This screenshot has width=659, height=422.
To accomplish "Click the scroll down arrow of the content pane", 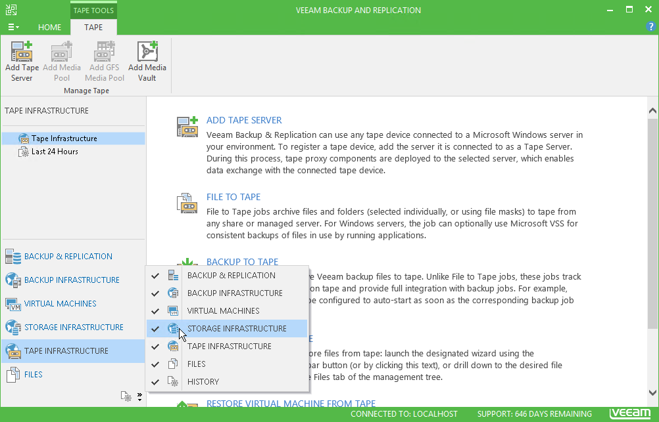I will [x=652, y=393].
